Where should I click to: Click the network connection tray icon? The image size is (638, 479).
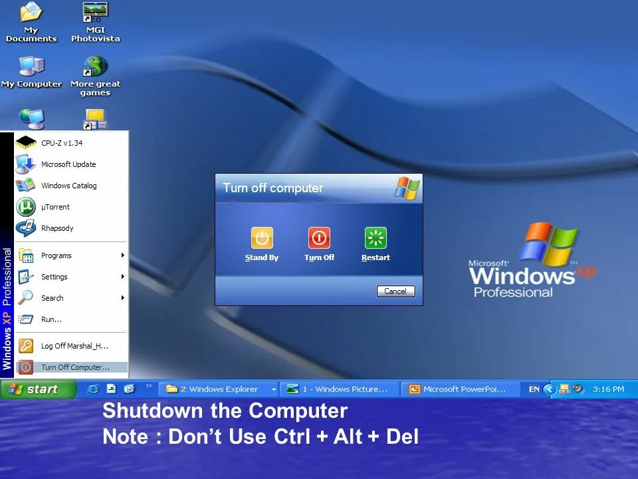564,389
